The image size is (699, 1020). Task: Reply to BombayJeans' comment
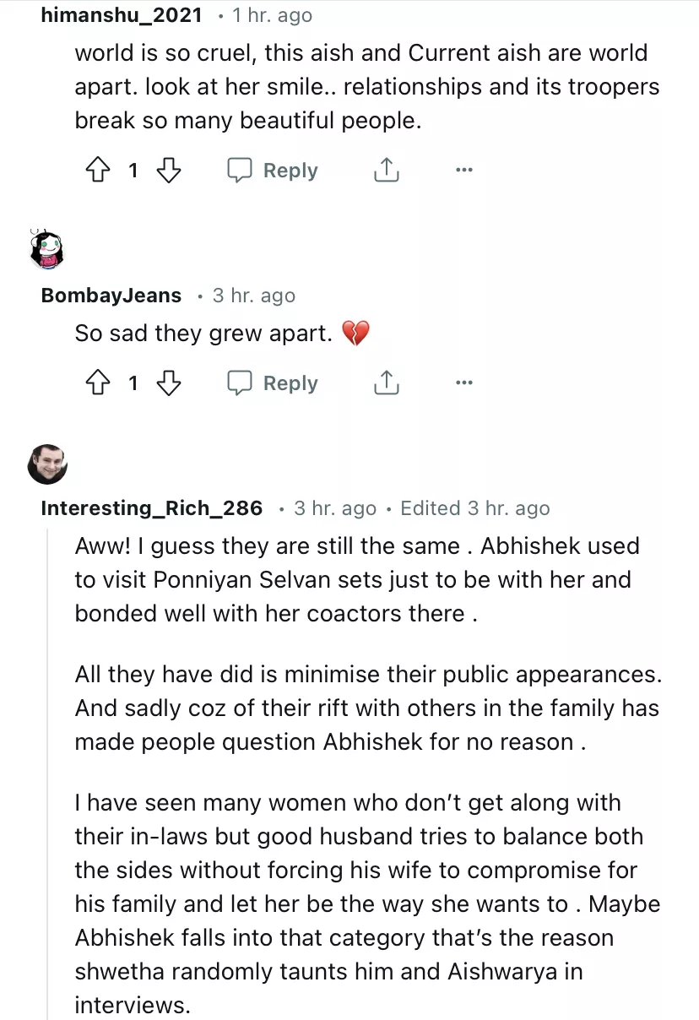click(290, 383)
